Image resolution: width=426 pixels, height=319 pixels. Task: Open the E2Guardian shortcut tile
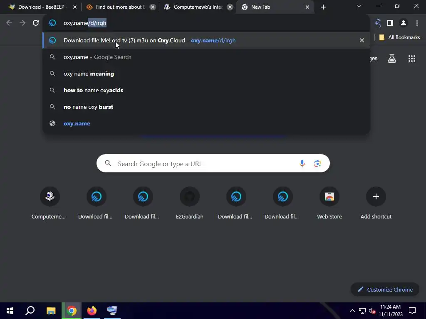point(190,203)
